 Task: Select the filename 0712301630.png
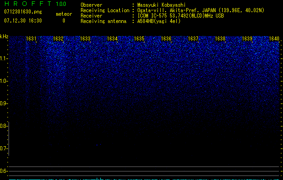pos(23,12)
